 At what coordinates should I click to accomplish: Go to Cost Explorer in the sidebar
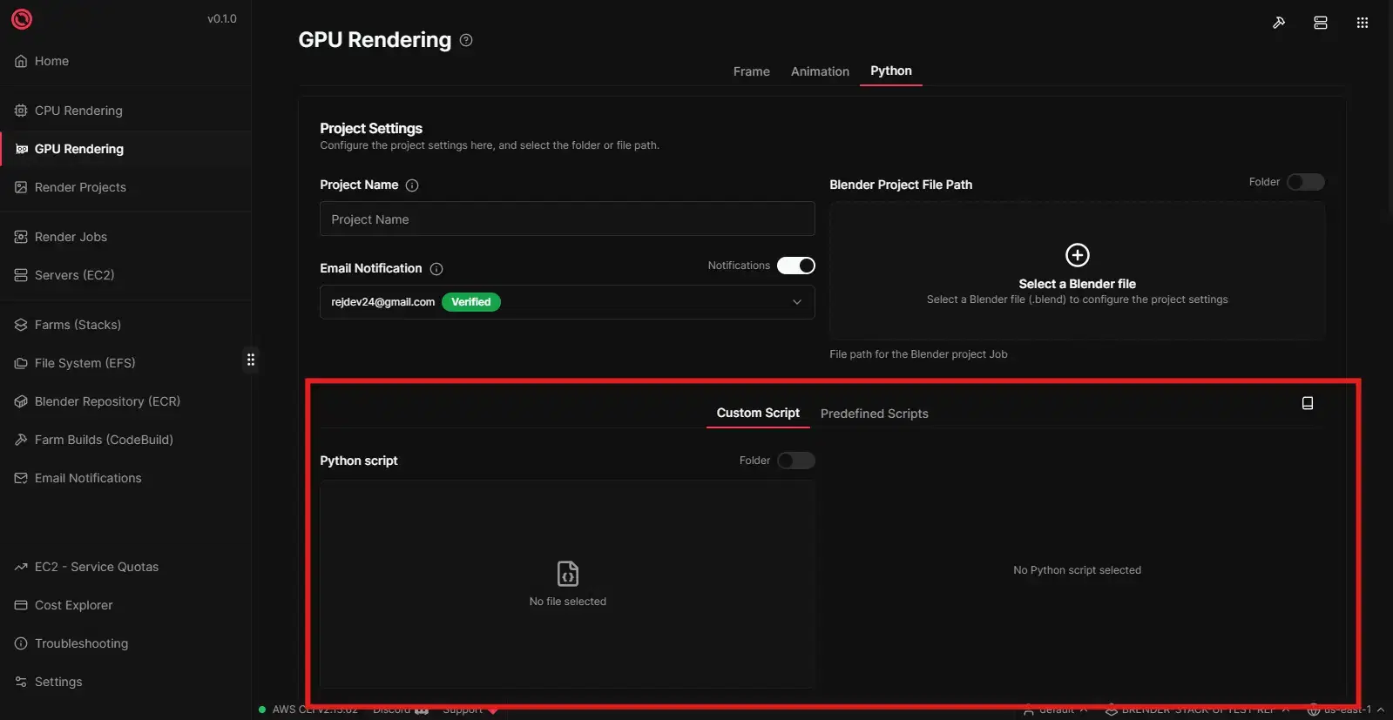pos(73,605)
